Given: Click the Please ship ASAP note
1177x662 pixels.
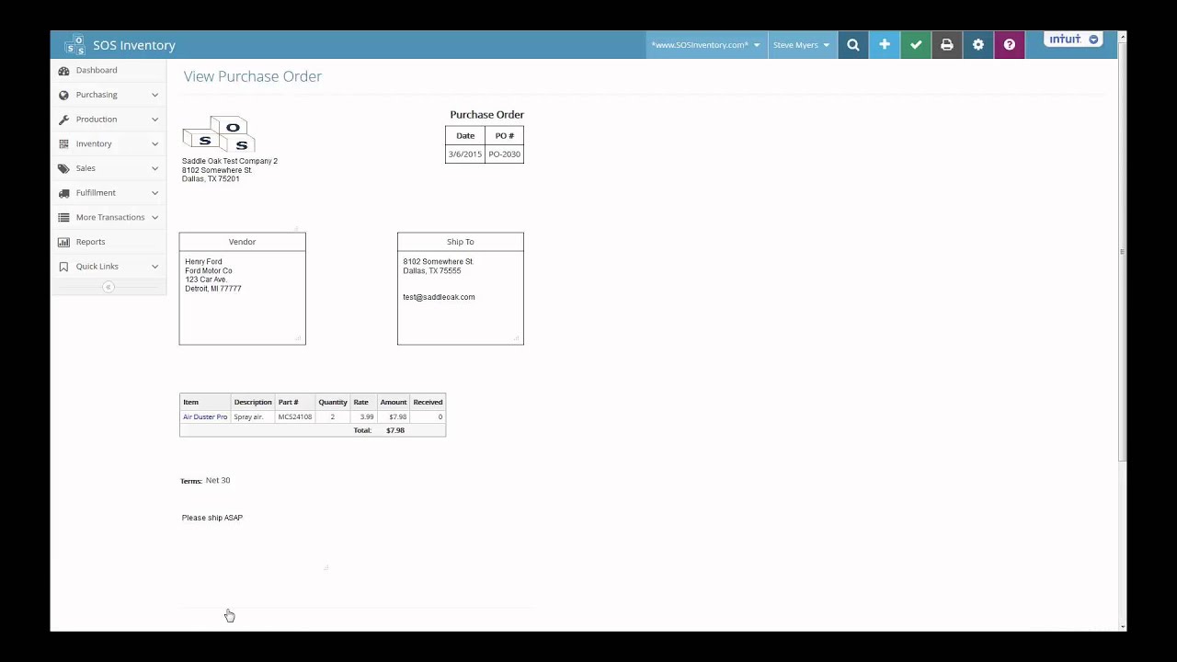Looking at the screenshot, I should pos(212,518).
